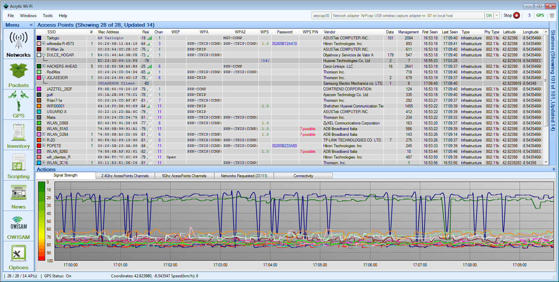Toggle the adapter ON switch
The image size is (559, 282).
(x=489, y=15)
